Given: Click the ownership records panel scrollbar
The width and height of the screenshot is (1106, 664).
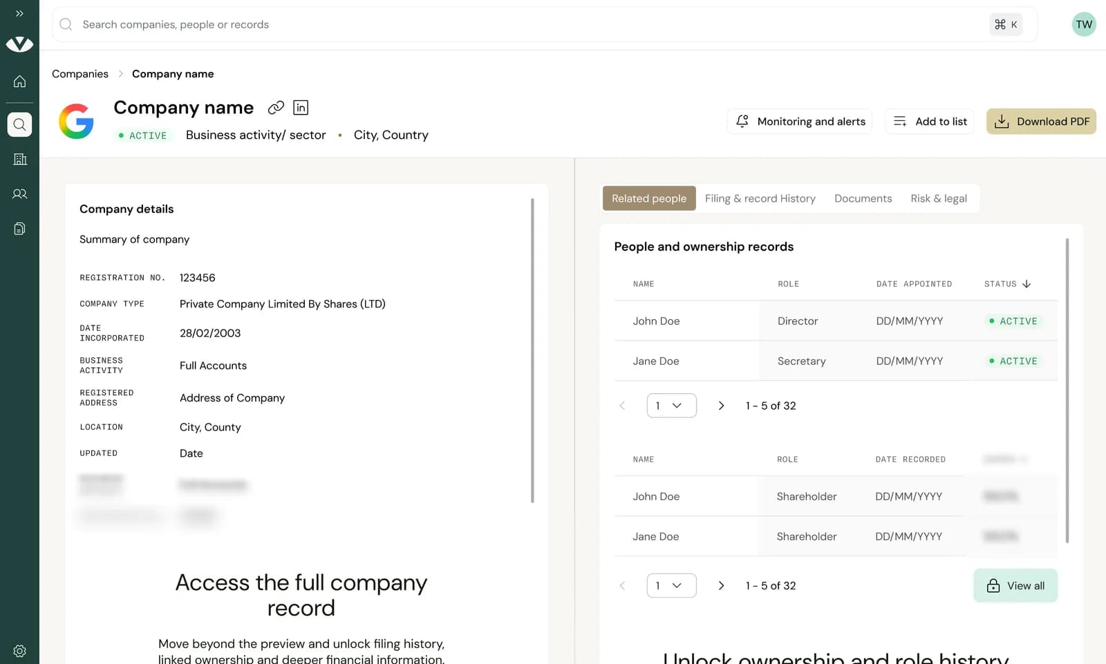Looking at the screenshot, I should pos(1067,390).
